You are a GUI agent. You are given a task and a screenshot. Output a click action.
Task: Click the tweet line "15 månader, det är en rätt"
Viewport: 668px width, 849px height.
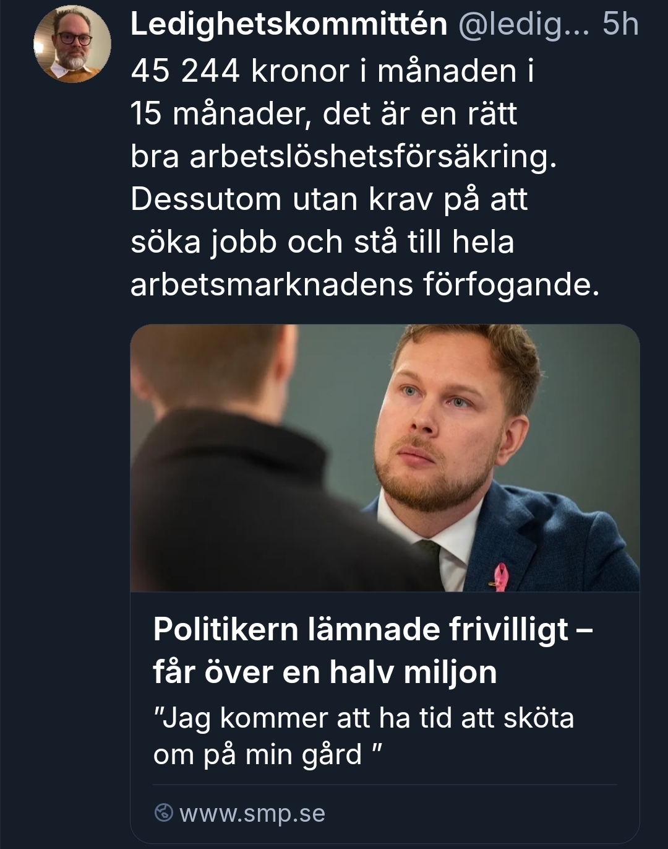[323, 114]
